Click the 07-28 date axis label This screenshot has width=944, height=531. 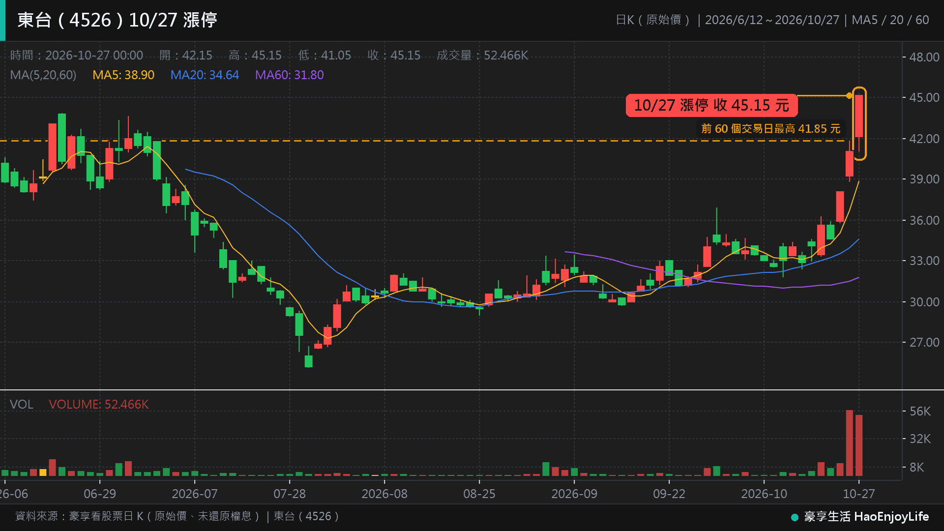coord(290,494)
